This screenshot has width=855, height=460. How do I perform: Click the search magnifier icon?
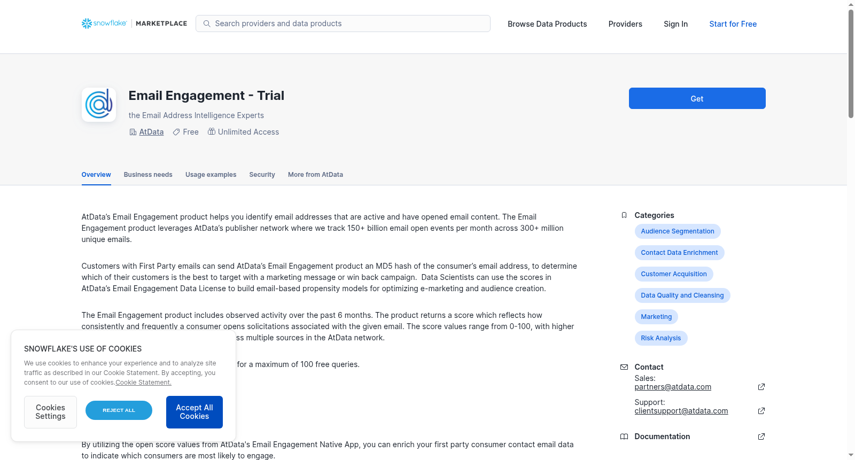[x=207, y=24]
